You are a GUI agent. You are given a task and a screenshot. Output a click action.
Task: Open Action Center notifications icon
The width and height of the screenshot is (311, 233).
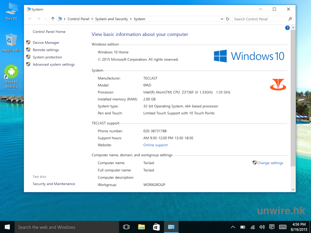(272, 227)
